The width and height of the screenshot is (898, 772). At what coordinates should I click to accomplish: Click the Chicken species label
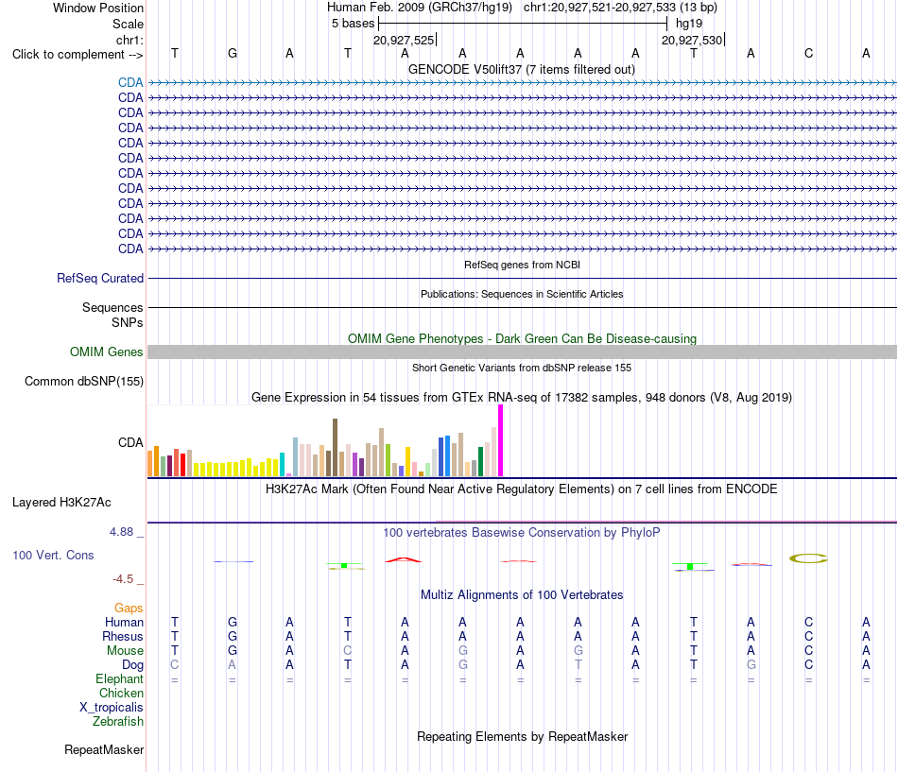pyautogui.click(x=121, y=694)
